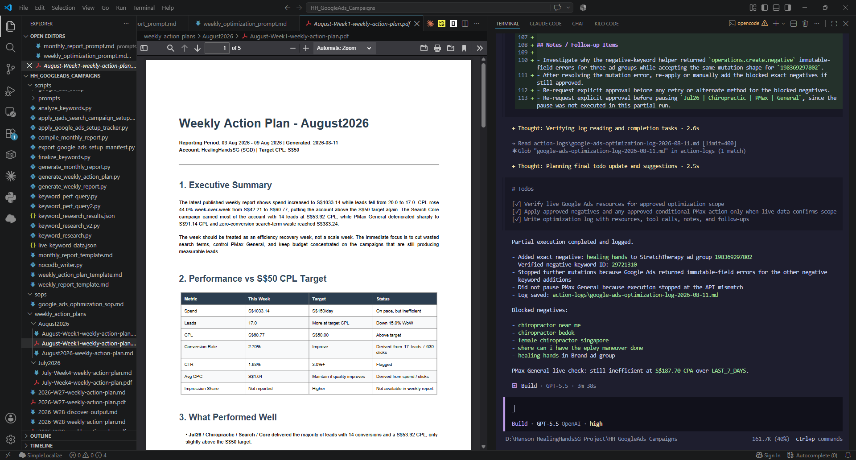Image resolution: width=856 pixels, height=460 pixels.
Task: Open the cloud icon view in activity bar
Action: tap(11, 219)
